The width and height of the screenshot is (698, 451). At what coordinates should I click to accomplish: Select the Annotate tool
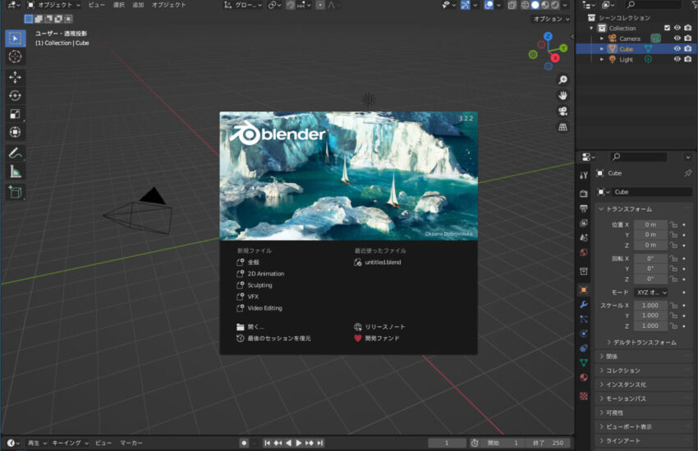(15, 153)
